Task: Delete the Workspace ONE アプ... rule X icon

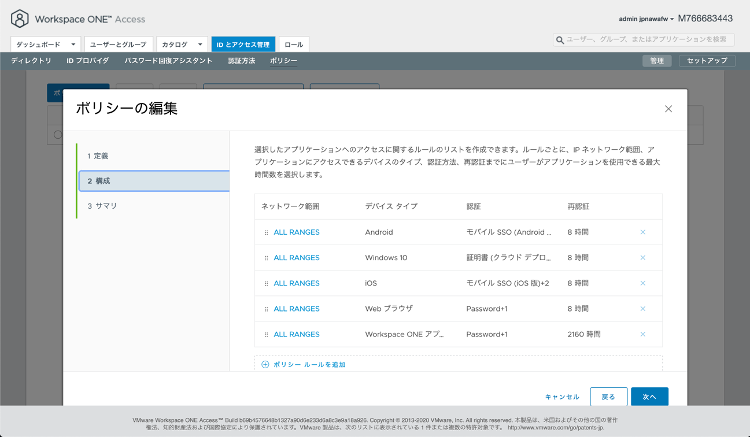Action: click(642, 334)
